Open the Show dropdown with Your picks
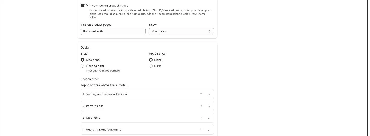The image size is (370, 136). pos(181,31)
